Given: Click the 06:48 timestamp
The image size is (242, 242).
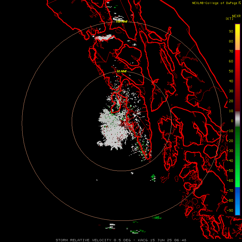Looking at the screenshot, I should 180,240.
